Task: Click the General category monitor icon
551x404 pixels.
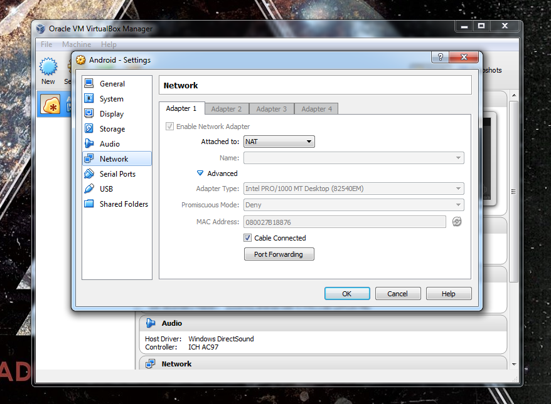Action: pos(89,83)
